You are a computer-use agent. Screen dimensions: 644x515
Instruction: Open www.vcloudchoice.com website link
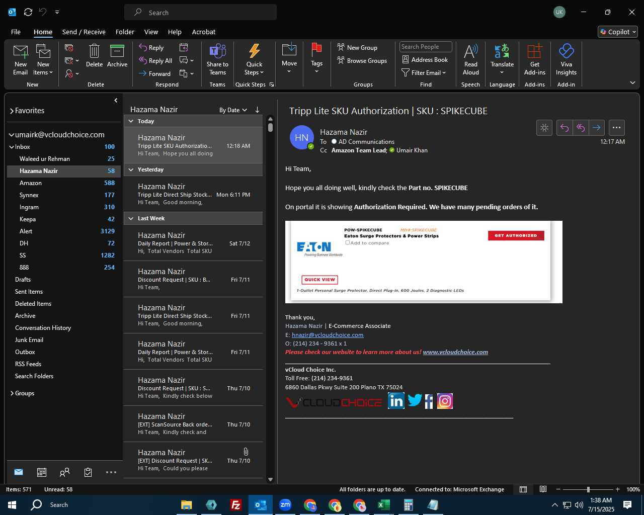pyautogui.click(x=455, y=352)
